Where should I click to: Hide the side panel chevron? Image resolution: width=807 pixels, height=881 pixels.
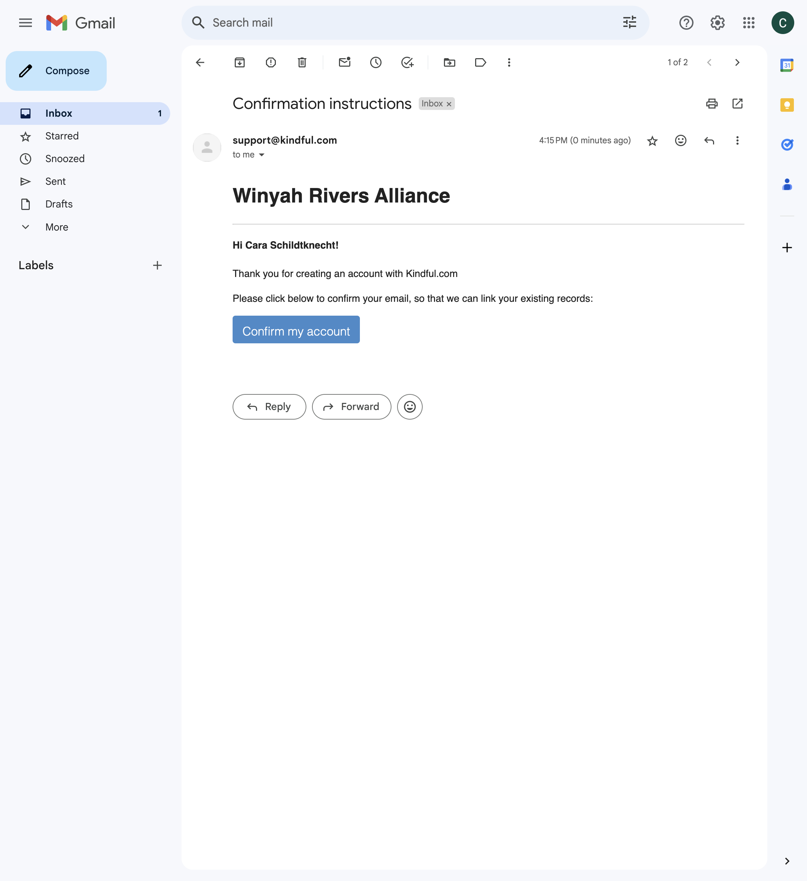[786, 861]
